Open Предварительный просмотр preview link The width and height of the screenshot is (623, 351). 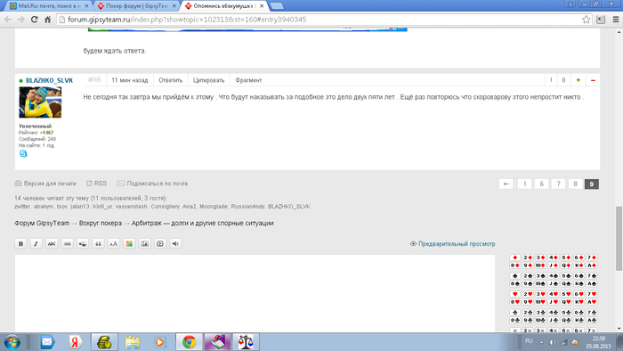pyautogui.click(x=452, y=244)
